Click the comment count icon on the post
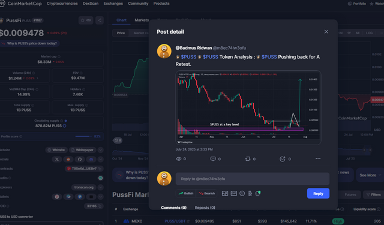 213,159
